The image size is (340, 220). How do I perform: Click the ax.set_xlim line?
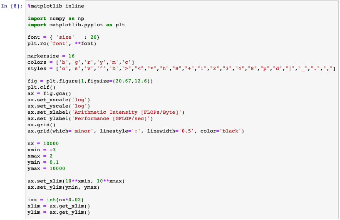click(76, 181)
